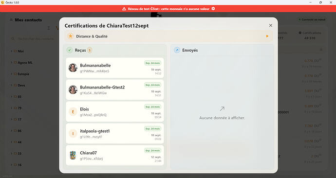Open the settings gear in the red test banner
This screenshot has height=178, width=336.
tap(213, 9)
